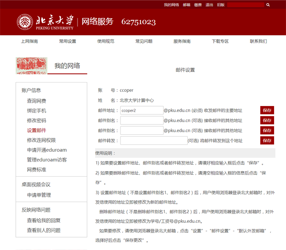Open the 常见问题 menu

click(144, 41)
